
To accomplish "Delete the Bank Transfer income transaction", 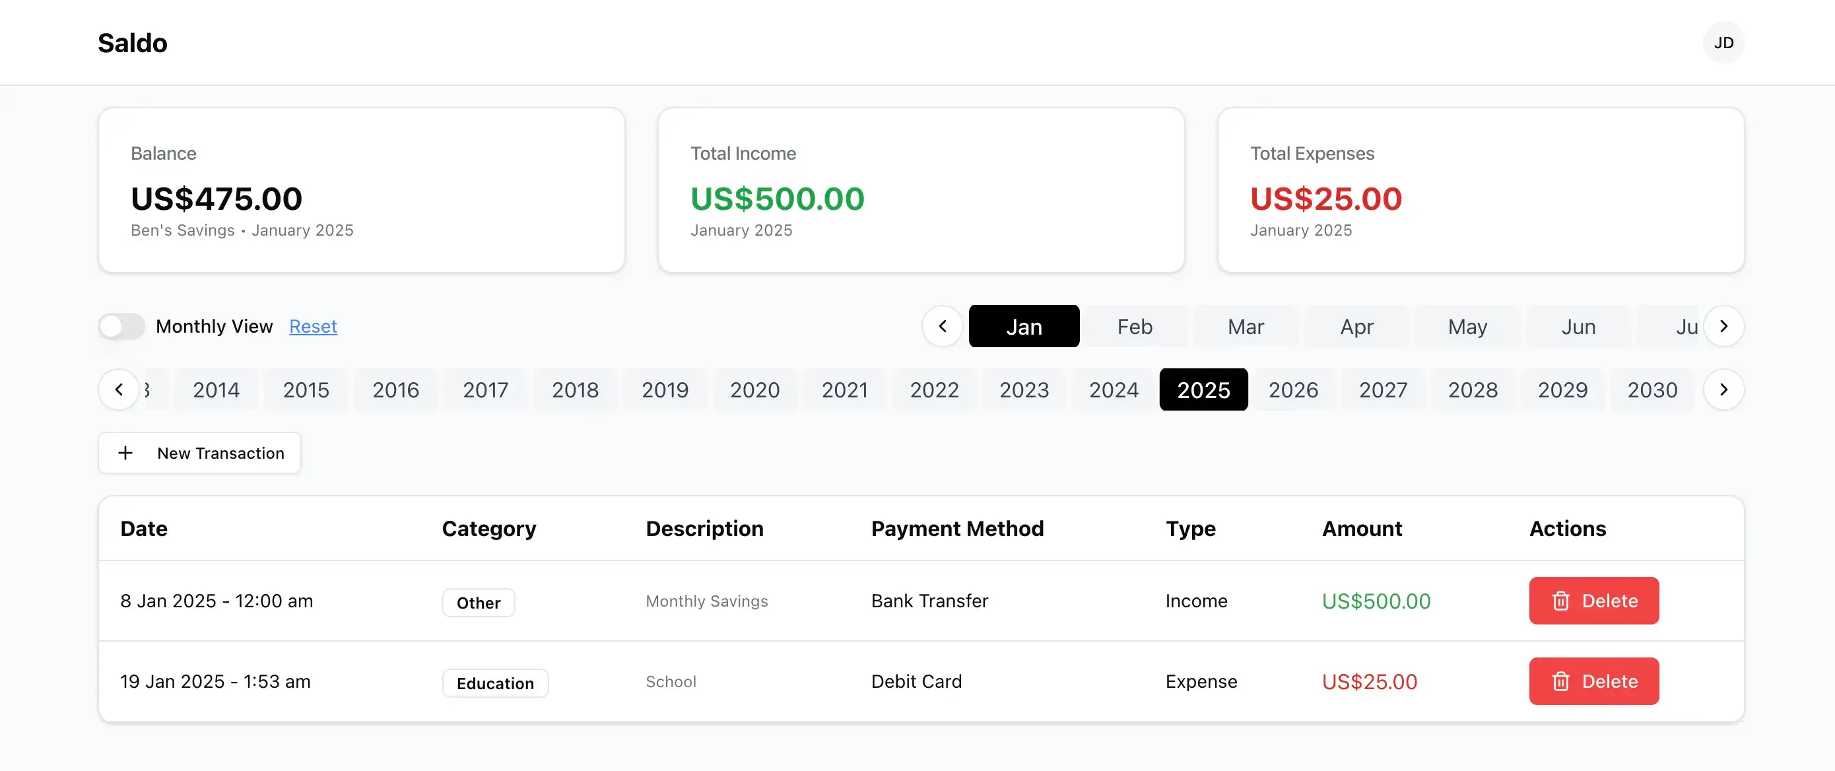I will pyautogui.click(x=1593, y=601).
